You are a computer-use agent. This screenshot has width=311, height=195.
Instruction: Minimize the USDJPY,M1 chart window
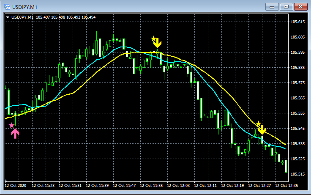coord(272,7)
